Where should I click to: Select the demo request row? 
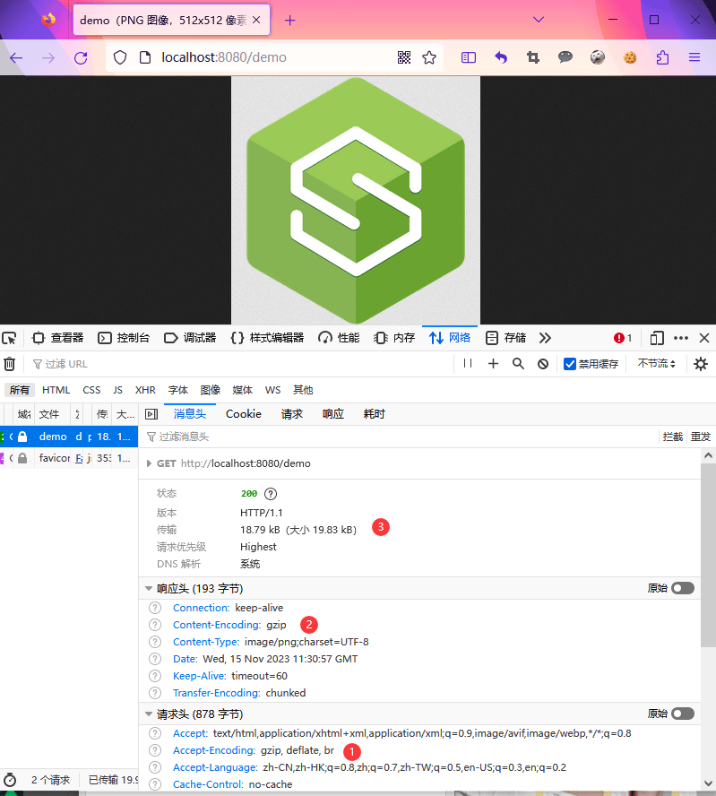tap(69, 437)
